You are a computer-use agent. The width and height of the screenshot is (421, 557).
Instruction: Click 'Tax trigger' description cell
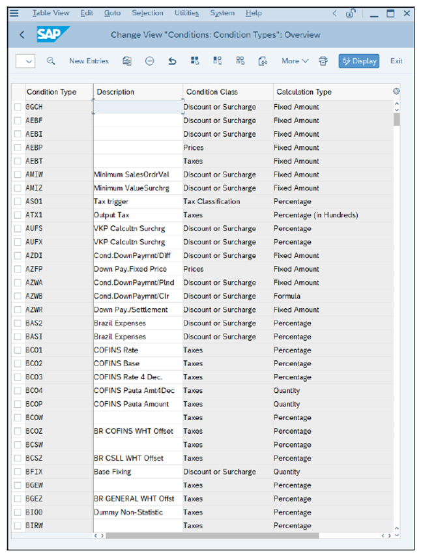click(138, 201)
